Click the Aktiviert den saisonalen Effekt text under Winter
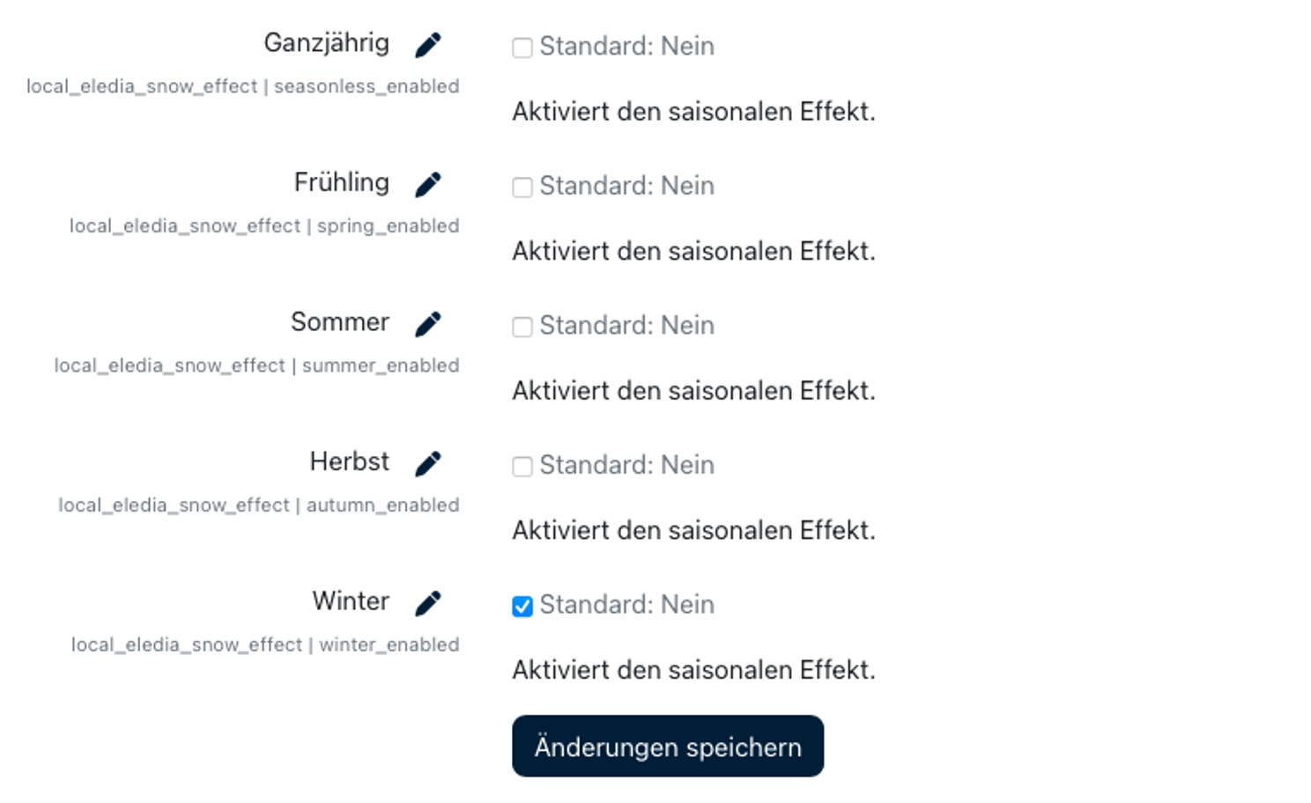The height and width of the screenshot is (803, 1311). (x=693, y=669)
